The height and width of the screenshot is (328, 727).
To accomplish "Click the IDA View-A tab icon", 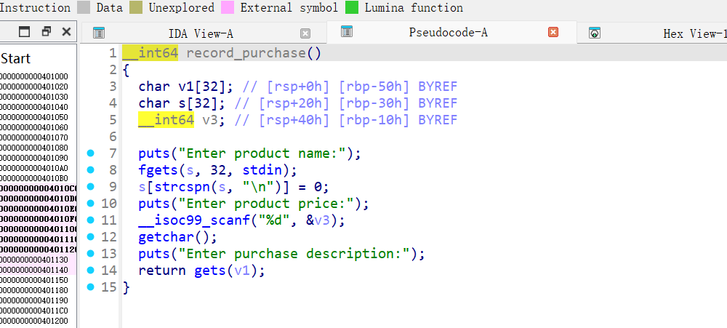I will click(99, 33).
